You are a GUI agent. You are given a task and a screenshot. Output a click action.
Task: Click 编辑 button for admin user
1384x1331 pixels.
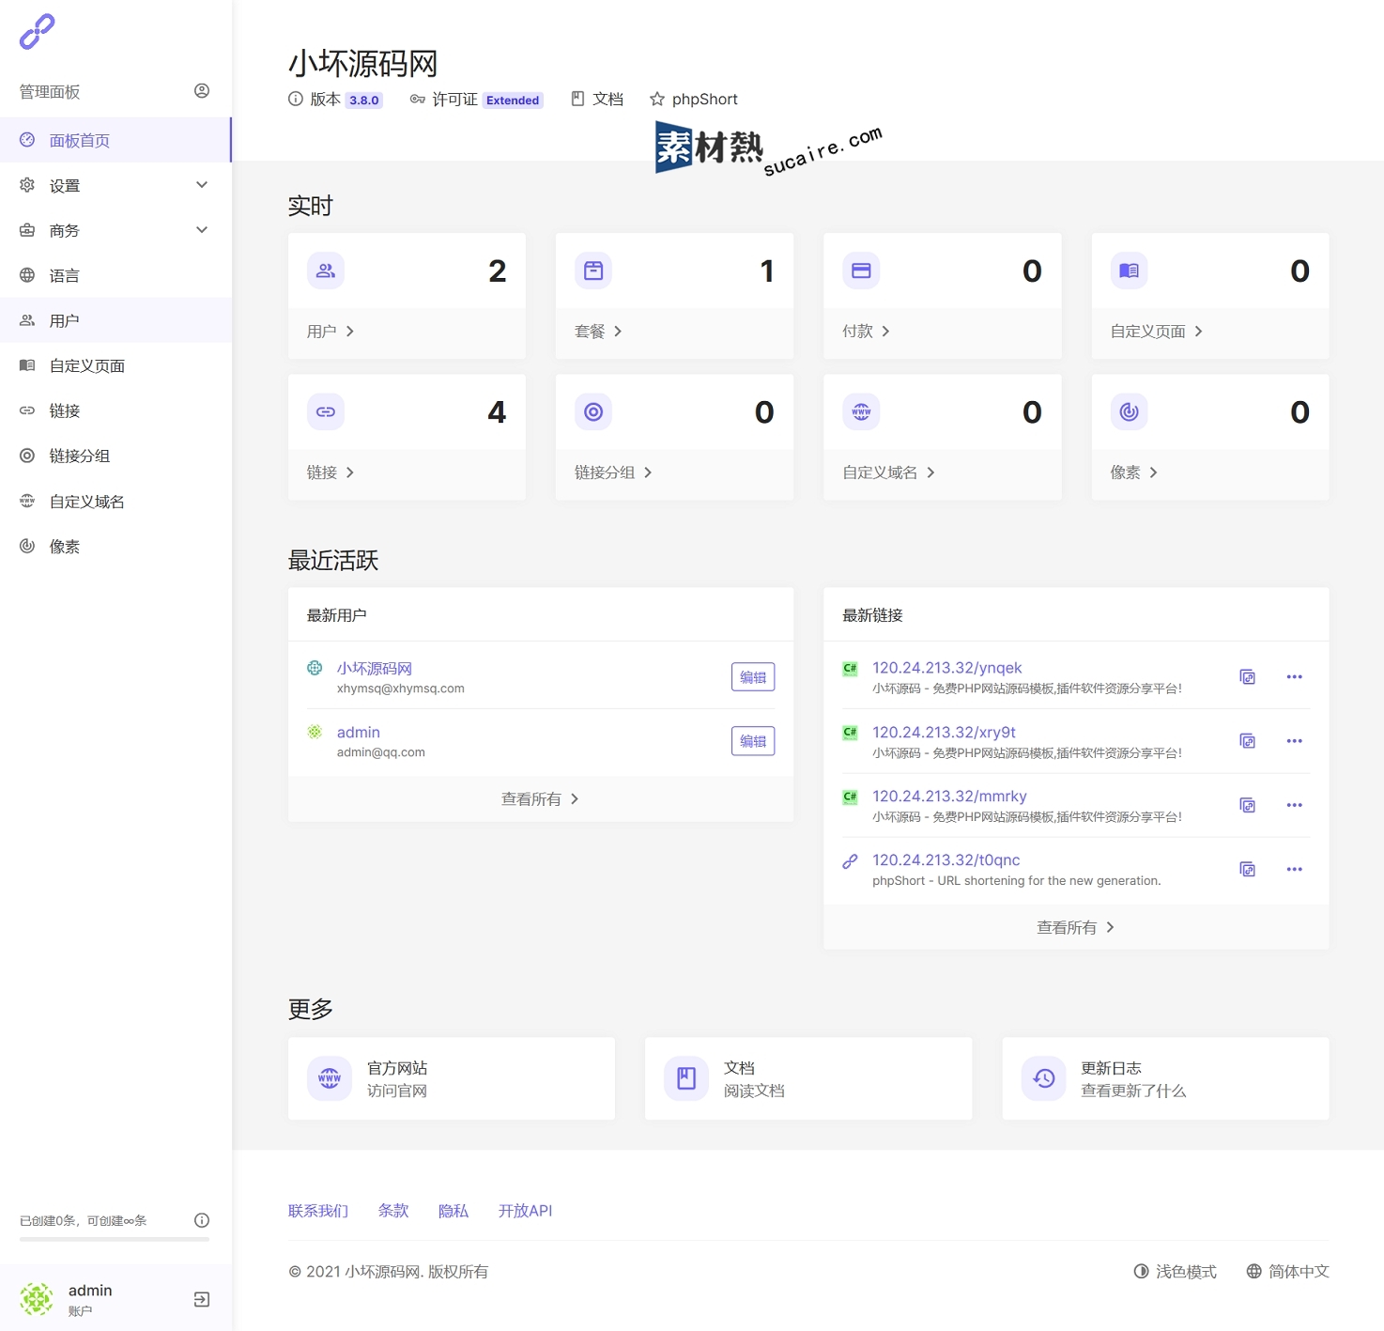753,741
